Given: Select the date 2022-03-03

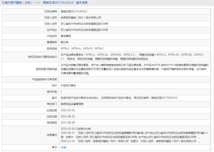Looking at the screenshot, I should [68, 110].
